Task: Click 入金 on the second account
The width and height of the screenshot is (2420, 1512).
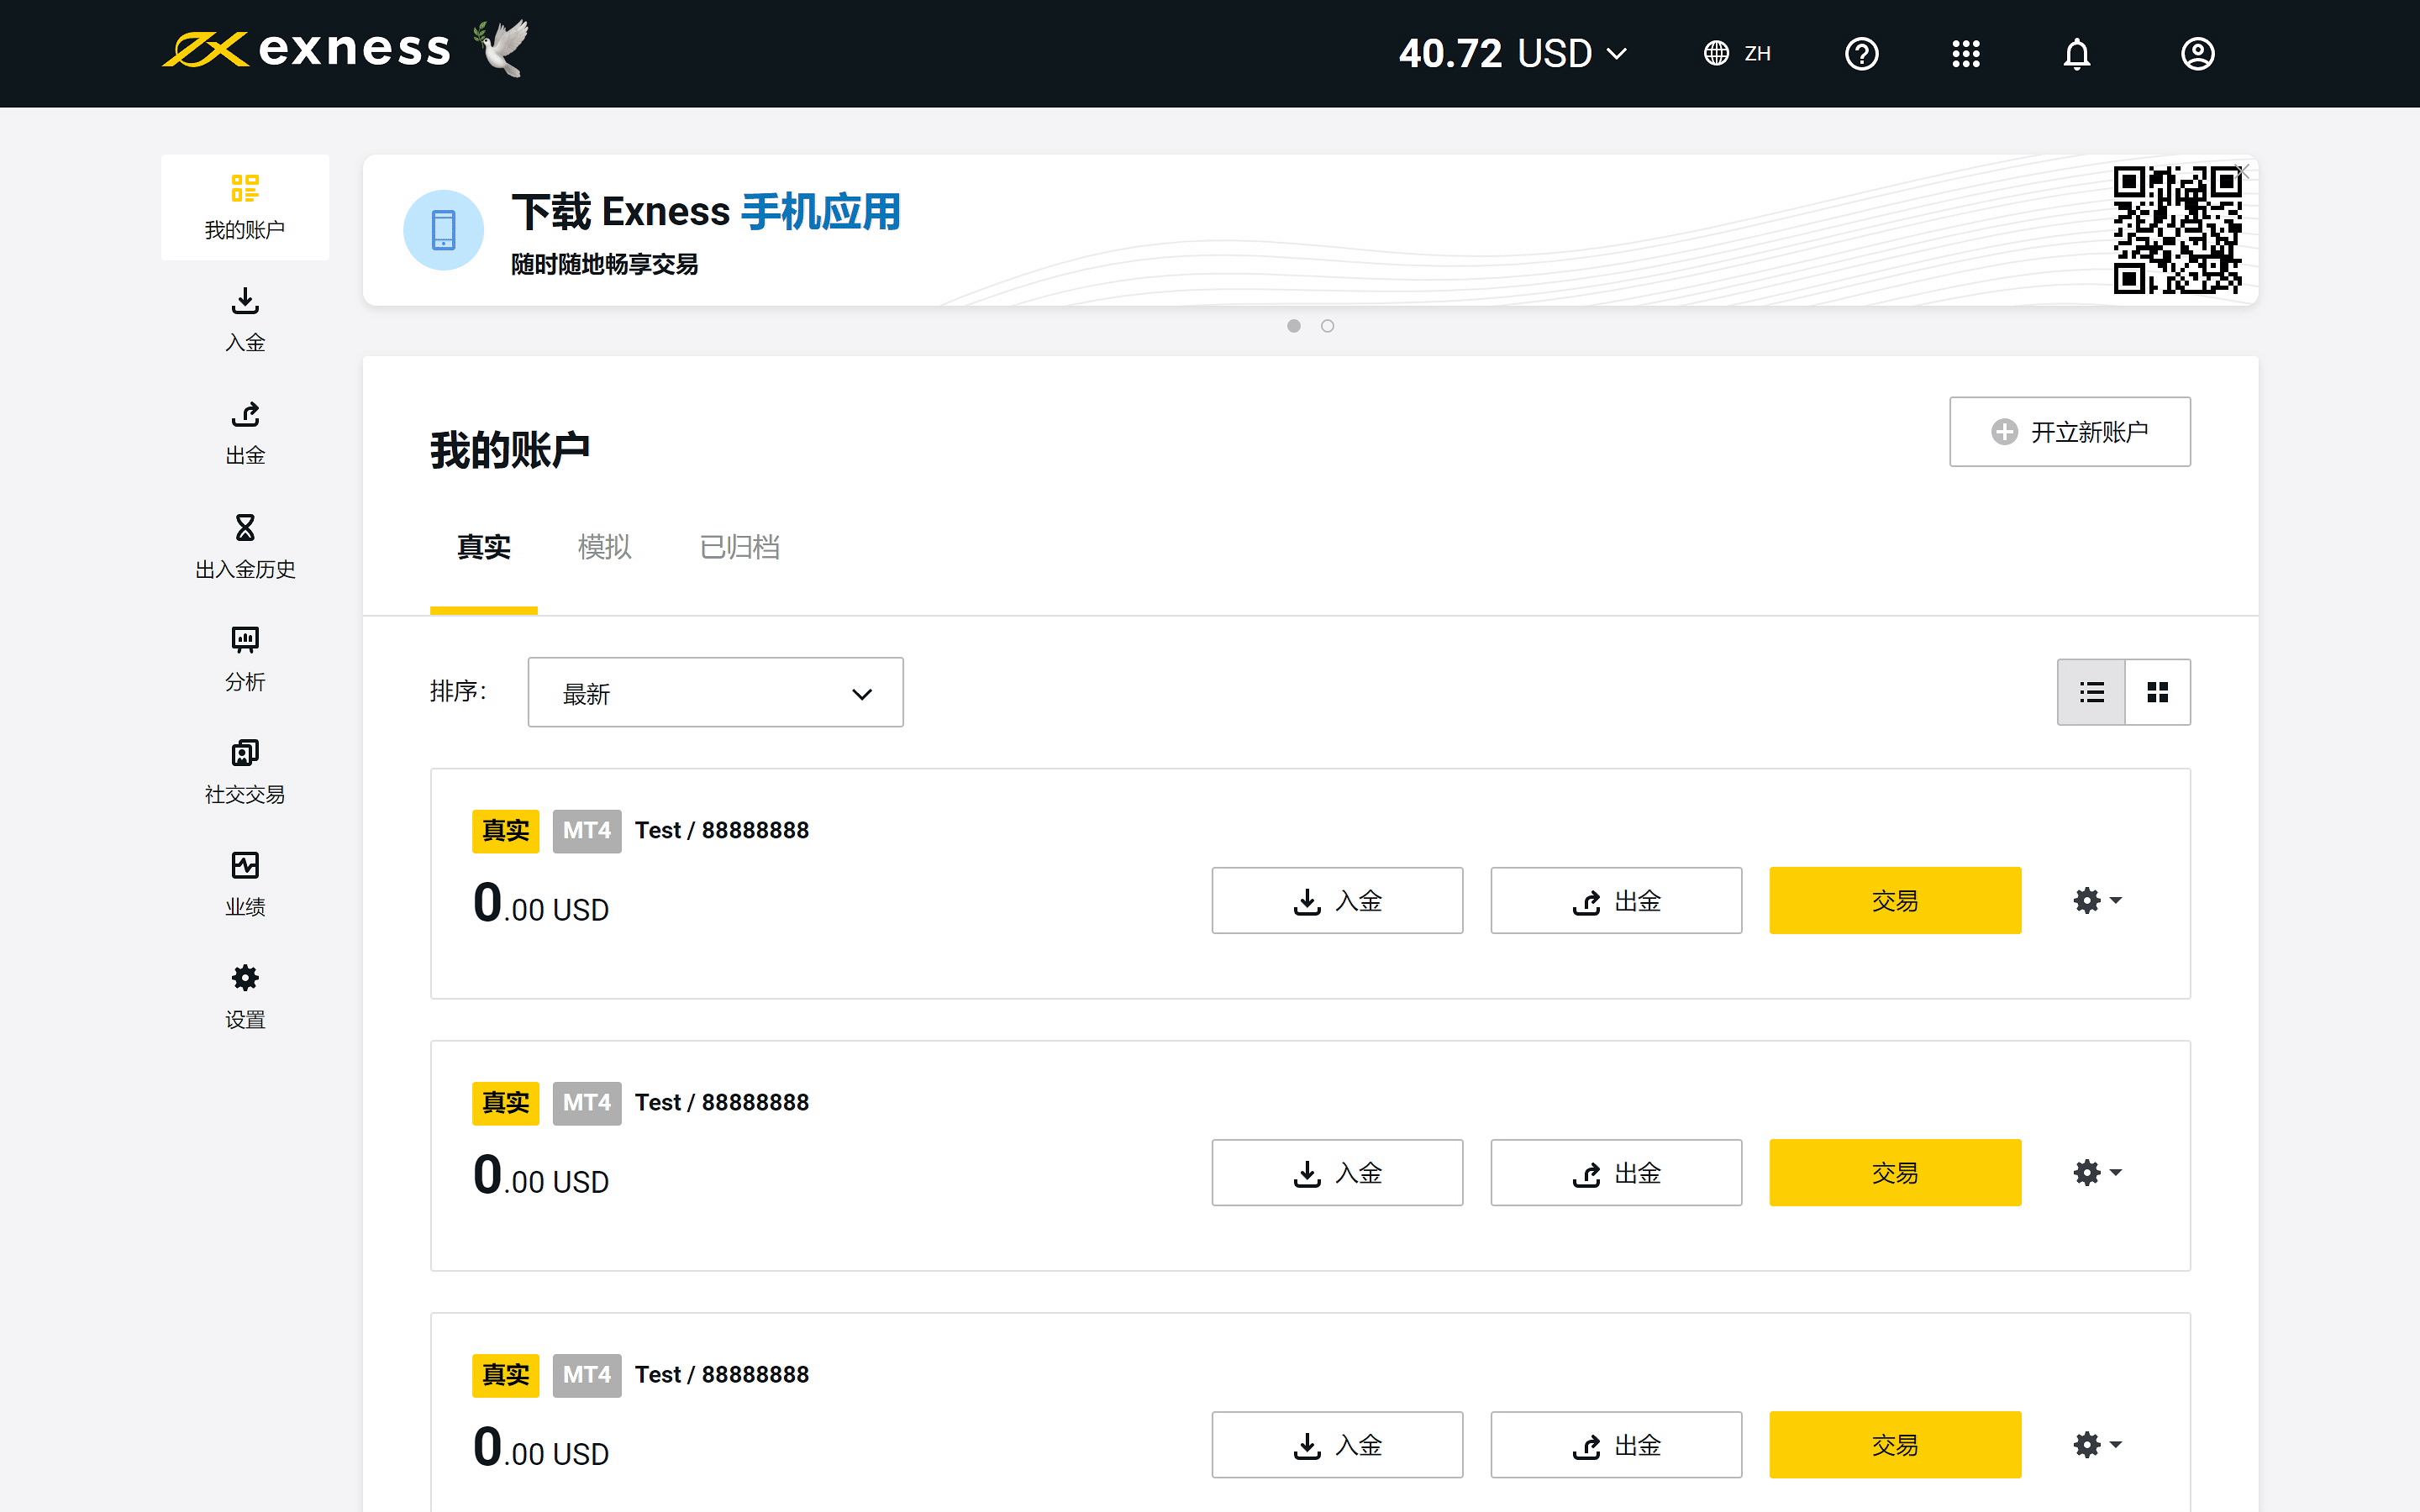Action: pyautogui.click(x=1336, y=1173)
